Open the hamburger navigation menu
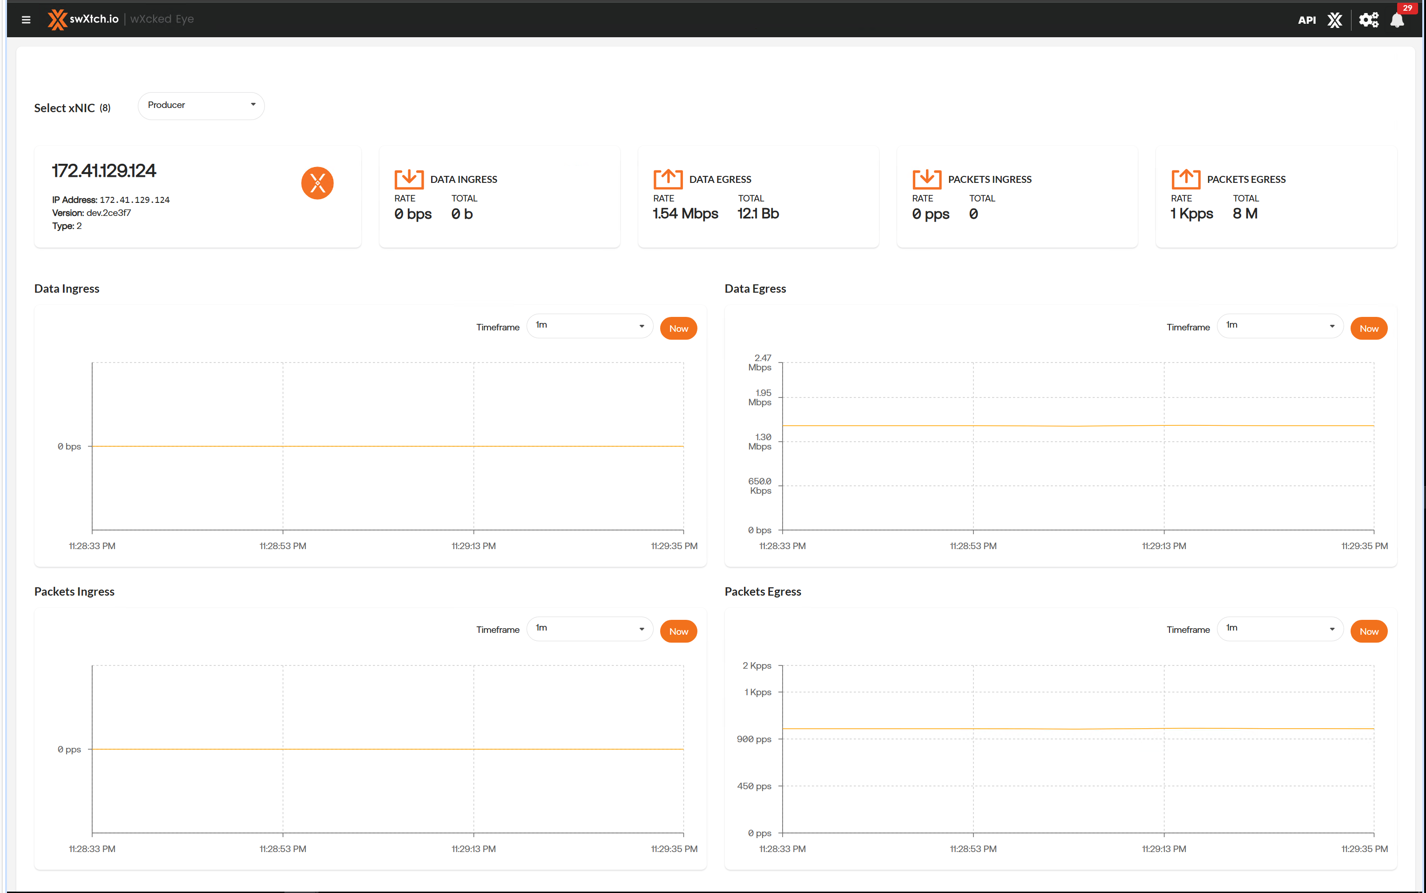This screenshot has width=1426, height=893. 26,20
